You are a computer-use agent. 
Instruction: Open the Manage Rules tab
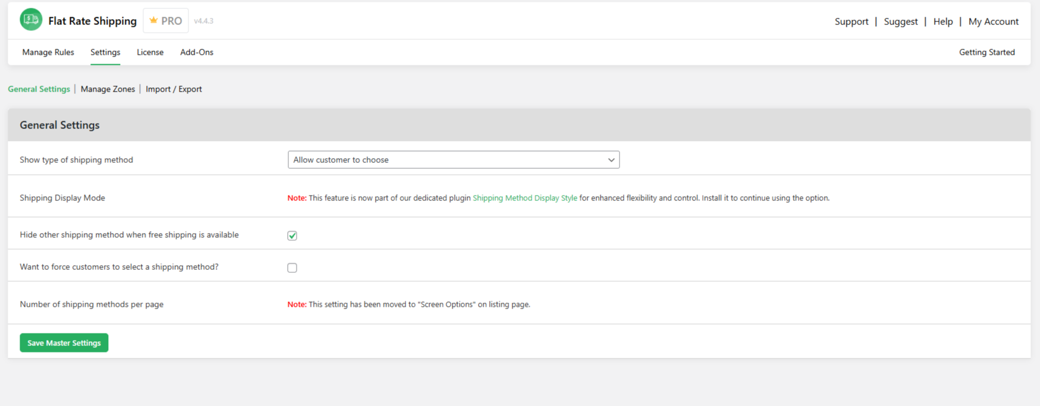(48, 52)
